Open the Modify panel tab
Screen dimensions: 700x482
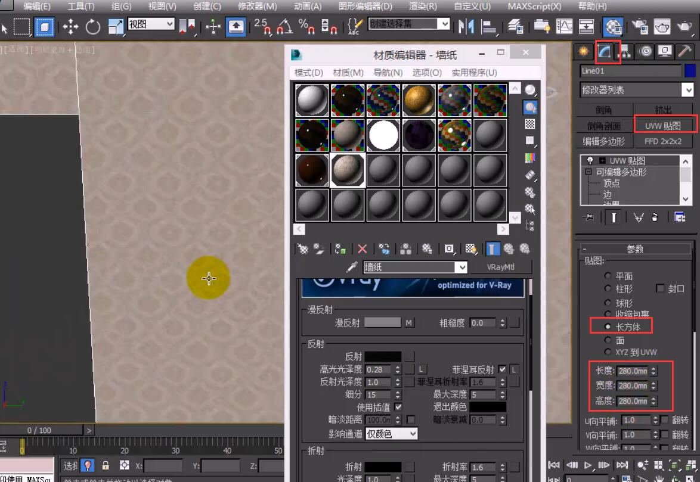(605, 51)
